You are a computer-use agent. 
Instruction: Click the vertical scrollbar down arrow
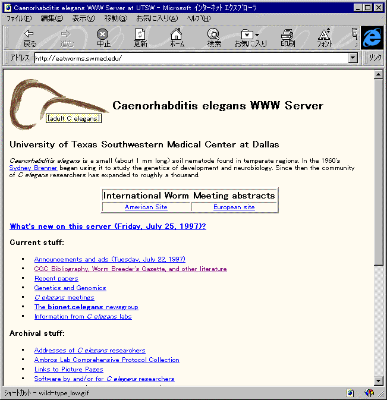pyautogui.click(x=378, y=380)
